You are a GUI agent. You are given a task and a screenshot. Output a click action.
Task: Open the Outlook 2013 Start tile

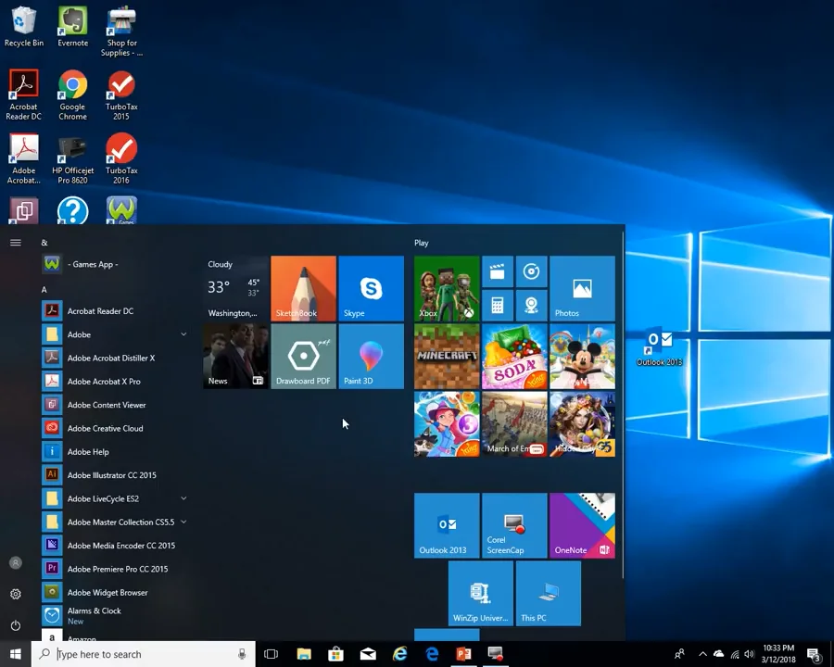coord(447,525)
